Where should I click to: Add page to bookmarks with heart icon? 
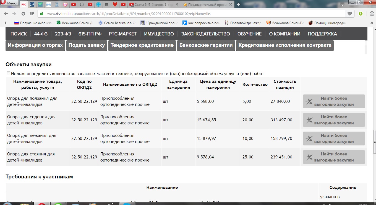click(350, 14)
